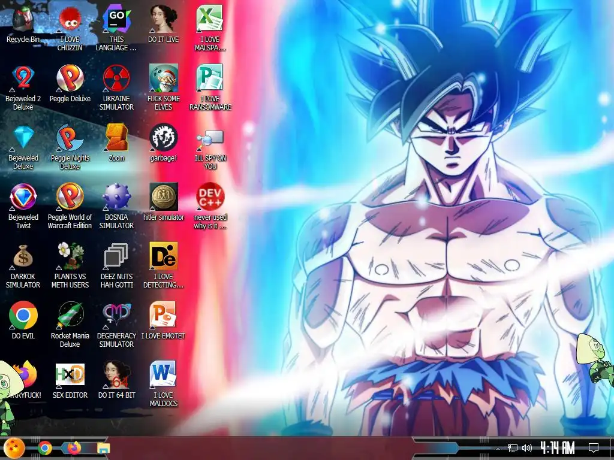
Task: Open File Explorer from the taskbar
Action: click(x=103, y=449)
